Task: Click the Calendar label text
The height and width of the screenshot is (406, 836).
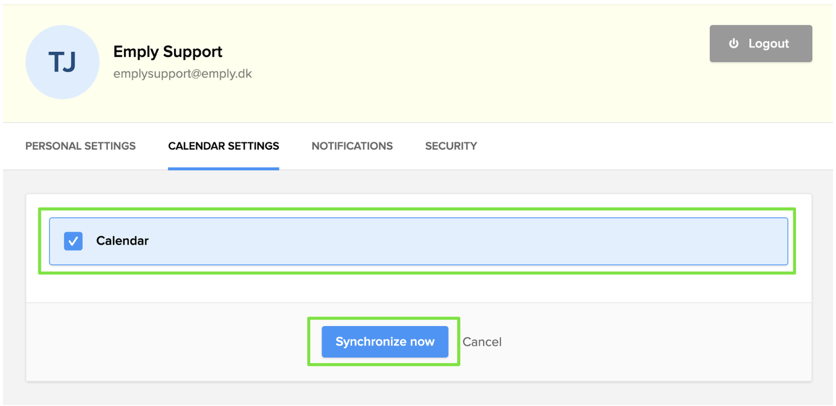Action: coord(122,241)
